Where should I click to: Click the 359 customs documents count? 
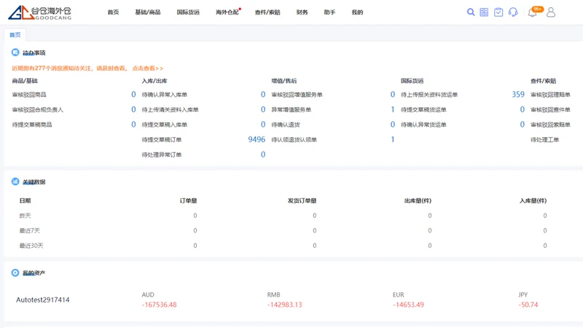coord(518,95)
